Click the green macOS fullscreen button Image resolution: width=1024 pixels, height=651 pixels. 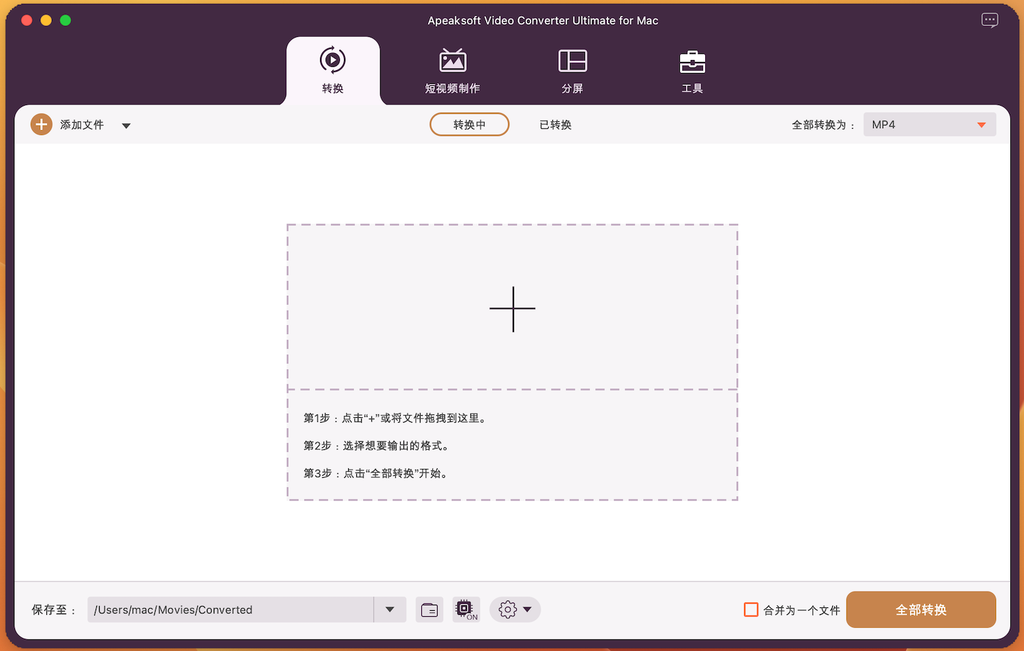[x=66, y=20]
